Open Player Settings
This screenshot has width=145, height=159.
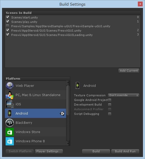tap(49, 151)
